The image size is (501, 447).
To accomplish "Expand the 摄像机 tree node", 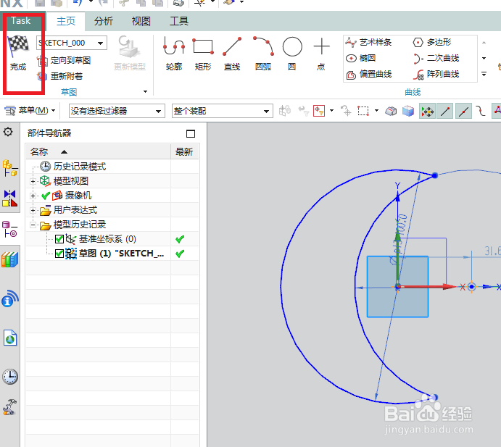I will click(x=33, y=196).
